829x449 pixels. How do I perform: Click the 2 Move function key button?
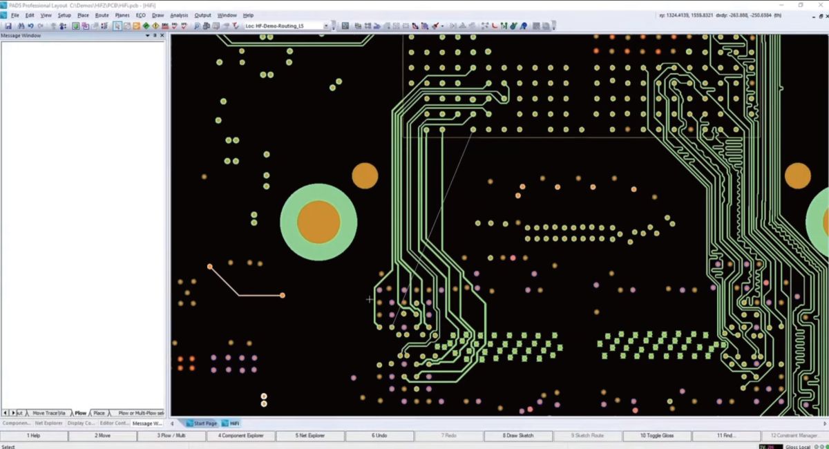(103, 436)
